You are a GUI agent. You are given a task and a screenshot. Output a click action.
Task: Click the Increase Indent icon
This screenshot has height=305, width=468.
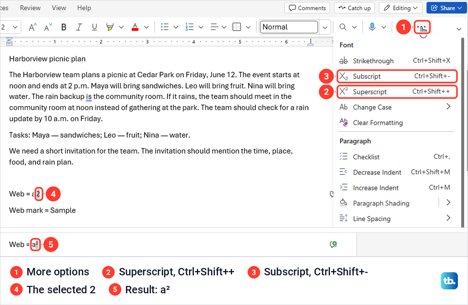click(x=344, y=187)
